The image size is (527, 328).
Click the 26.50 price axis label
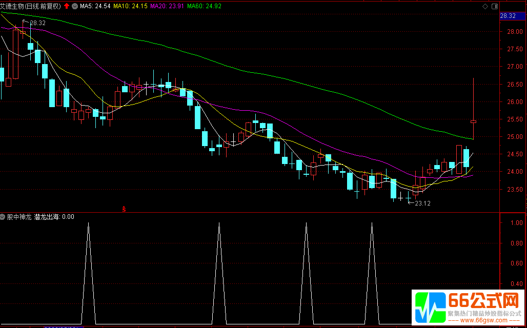pos(515,84)
